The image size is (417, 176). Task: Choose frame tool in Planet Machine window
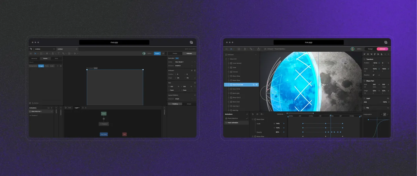pyautogui.click(x=239, y=49)
